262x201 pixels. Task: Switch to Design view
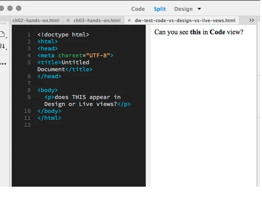183,9
